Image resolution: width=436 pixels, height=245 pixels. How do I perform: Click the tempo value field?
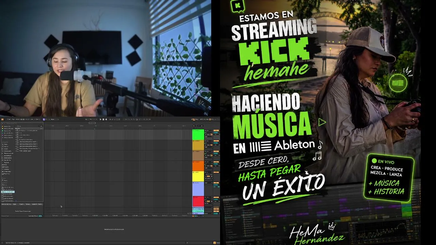pyautogui.click(x=18, y=119)
